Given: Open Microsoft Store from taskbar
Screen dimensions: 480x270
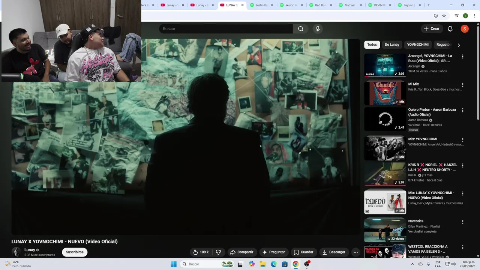Looking at the screenshot, I should pos(285,264).
